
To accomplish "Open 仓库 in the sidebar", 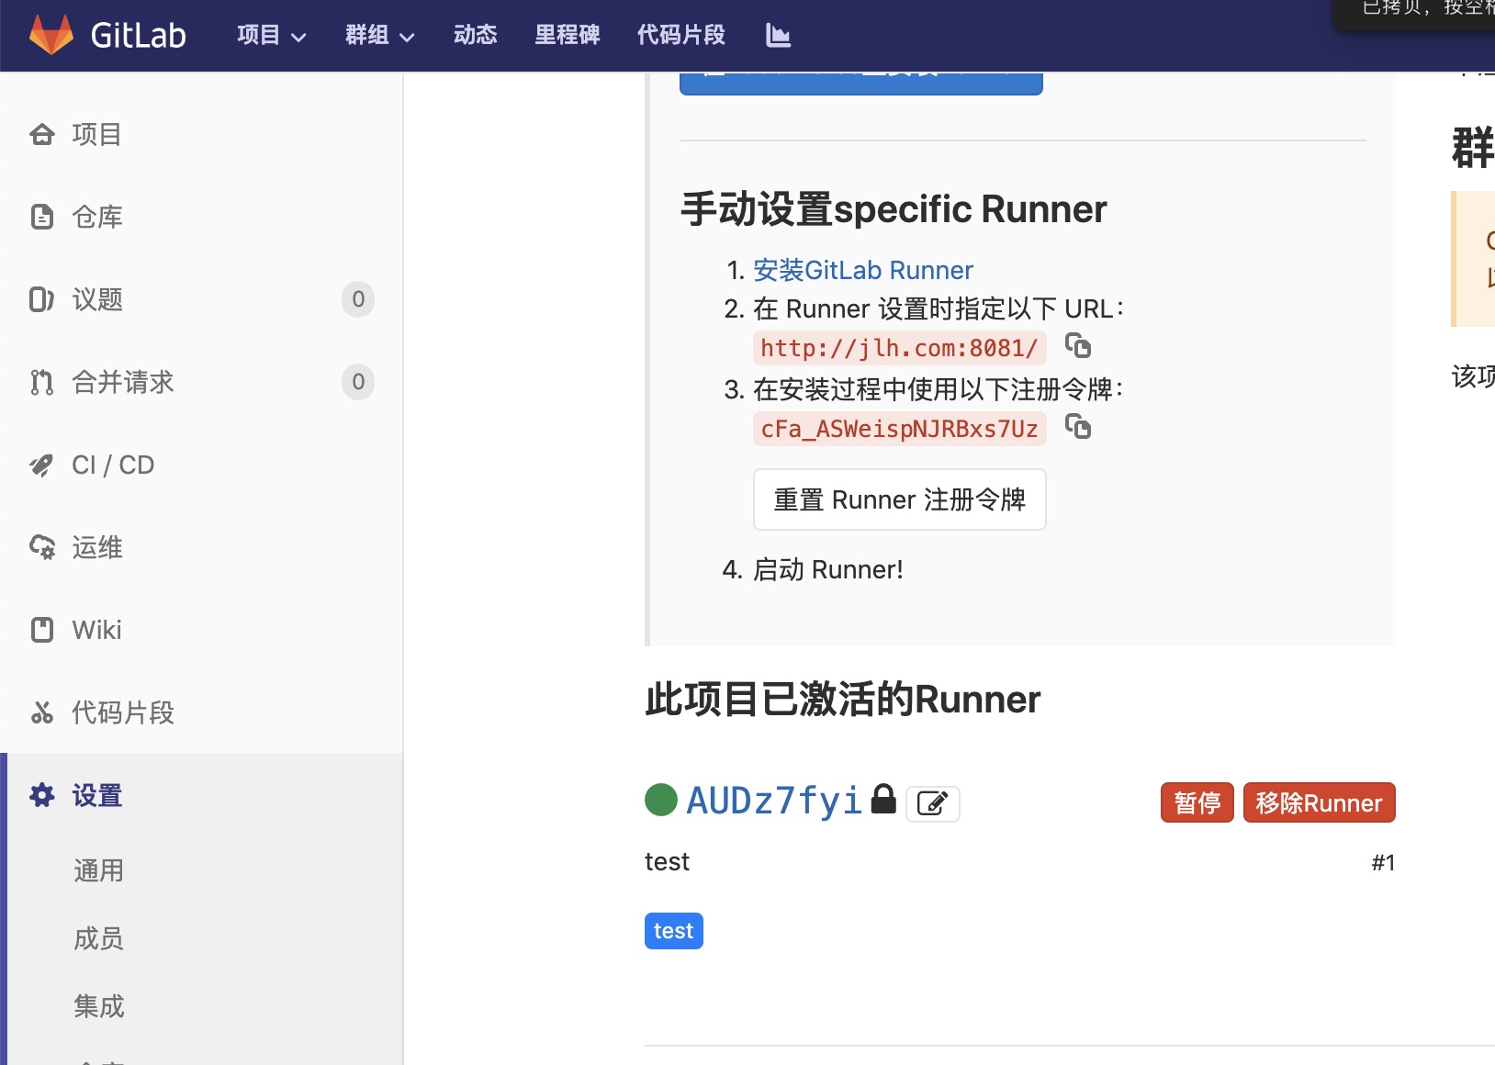I will tap(97, 217).
